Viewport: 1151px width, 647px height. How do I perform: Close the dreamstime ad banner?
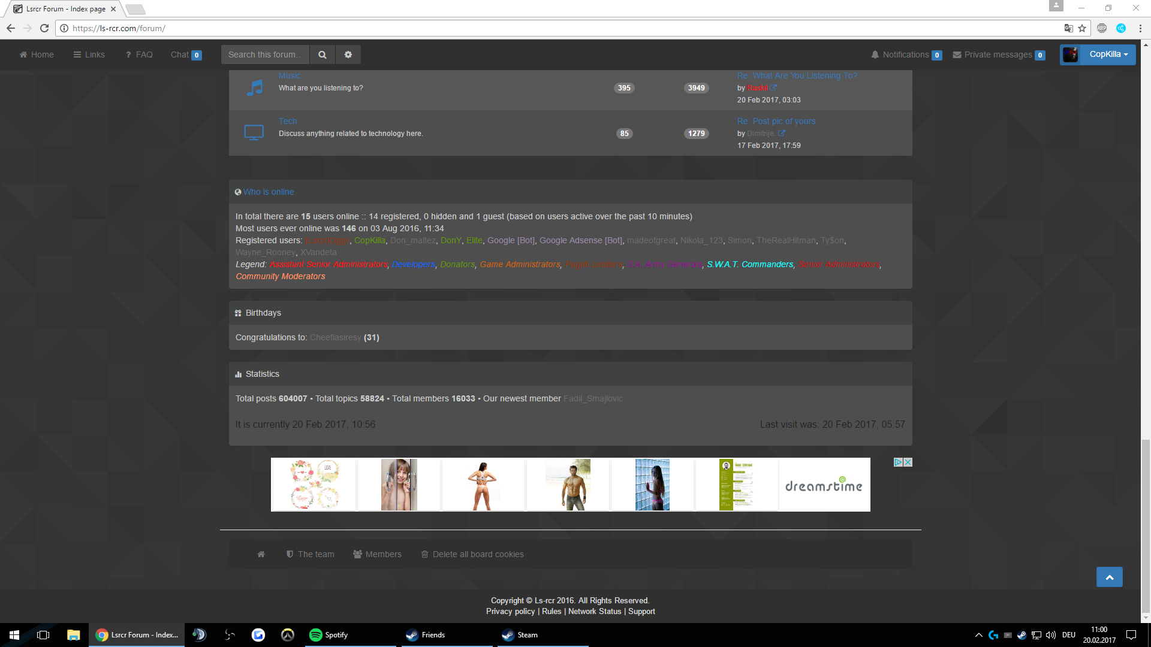tap(908, 462)
